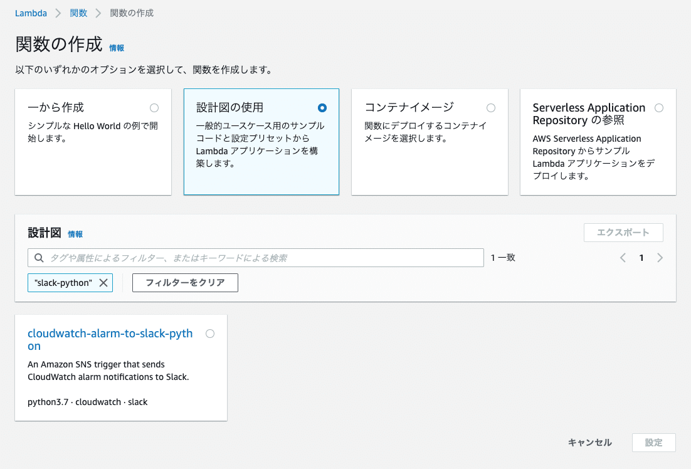Click the キャンセル button
The image size is (691, 469).
[589, 442]
